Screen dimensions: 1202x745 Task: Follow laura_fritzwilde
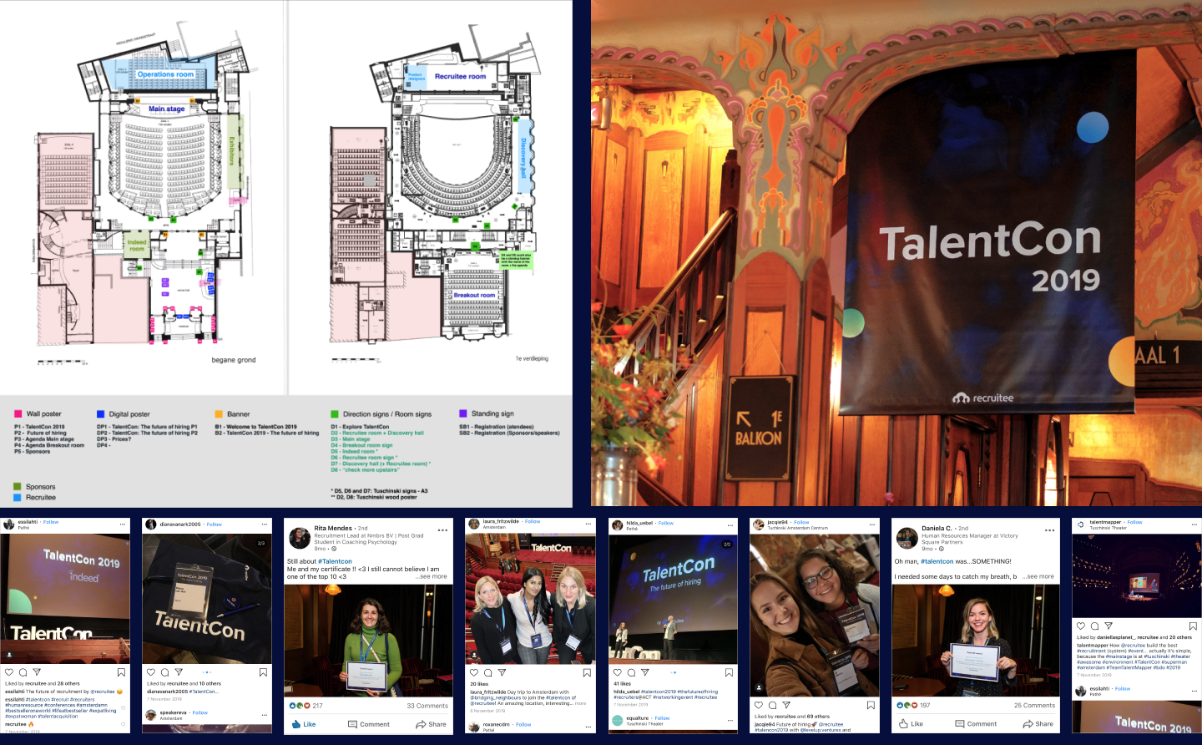(x=533, y=522)
